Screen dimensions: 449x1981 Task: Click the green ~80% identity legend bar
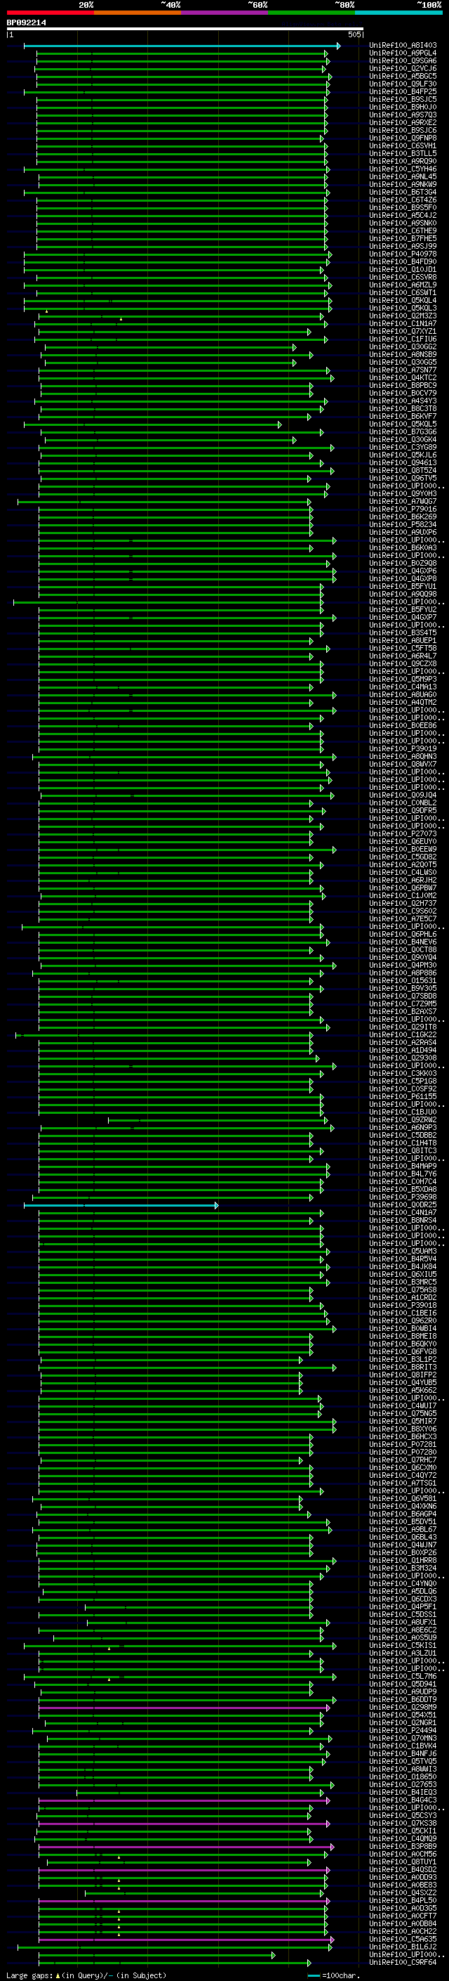(x=311, y=13)
